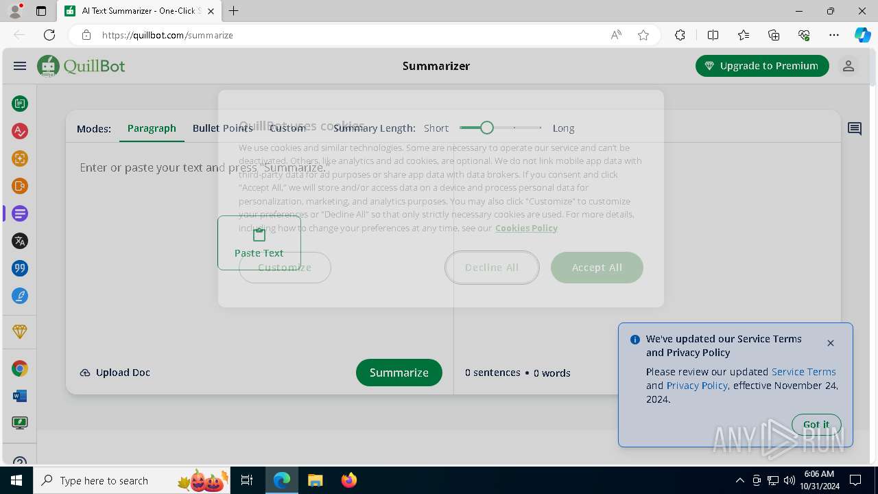Open the Favorites list icon
Viewport: 878px width, 494px height.
click(744, 35)
